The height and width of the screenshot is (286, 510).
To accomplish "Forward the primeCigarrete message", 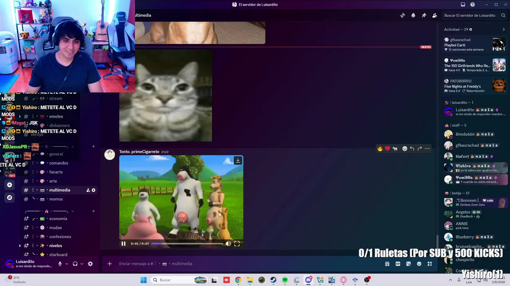I will [x=420, y=149].
